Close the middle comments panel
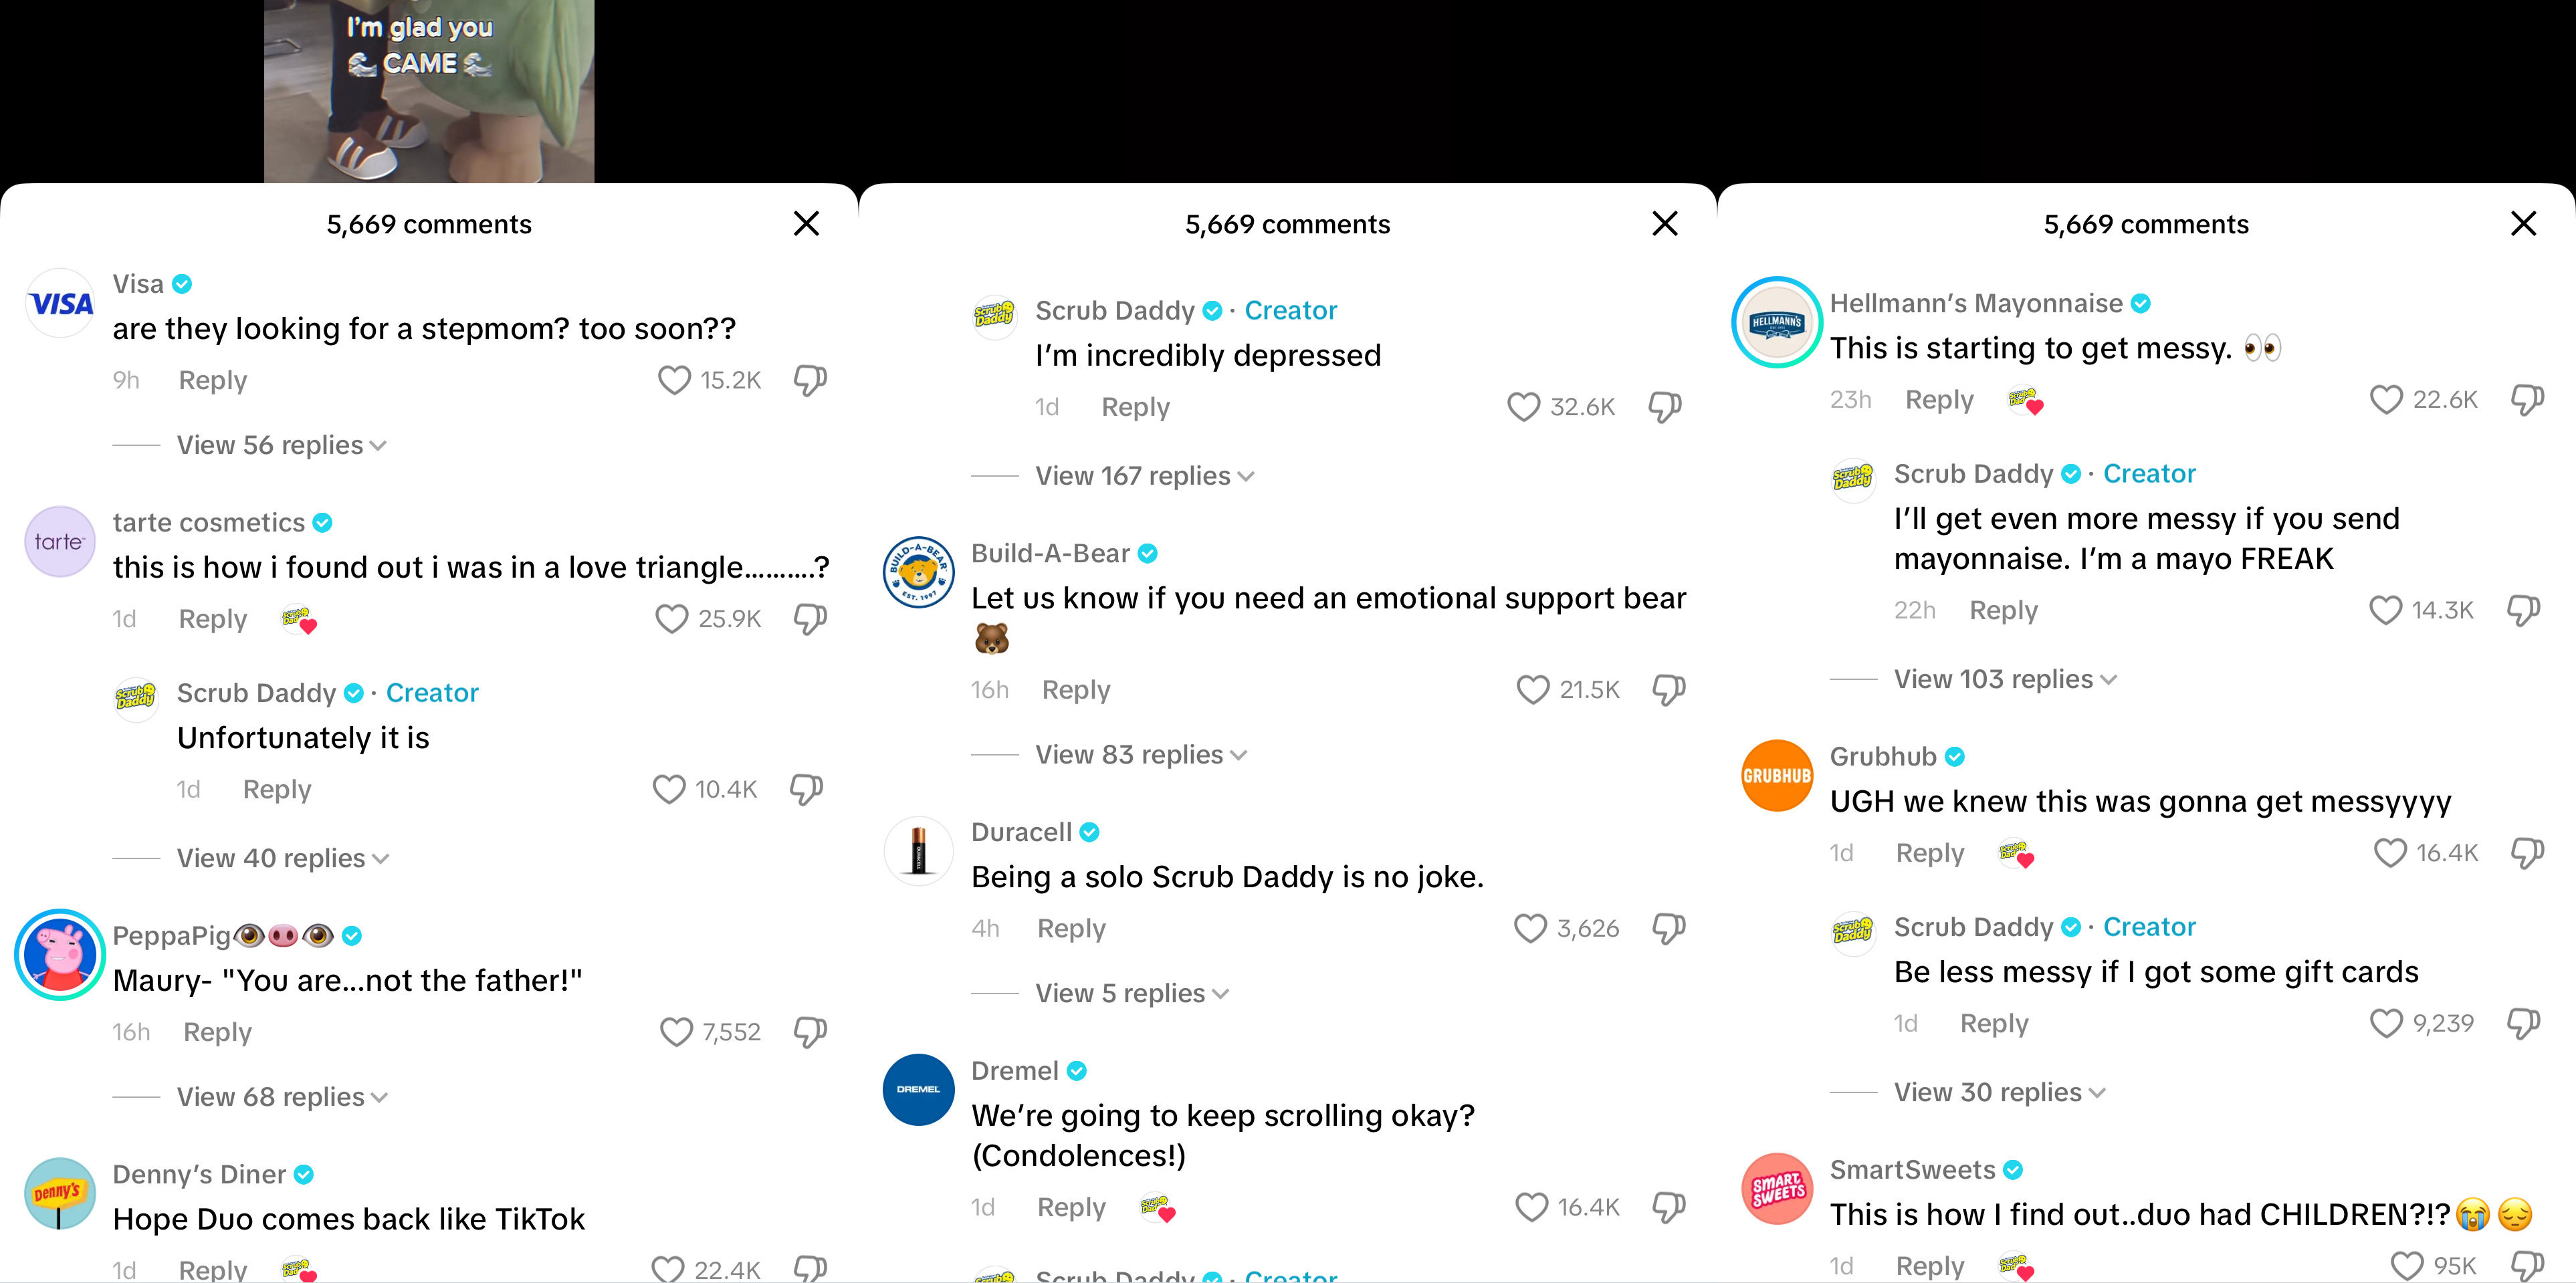The width and height of the screenshot is (2576, 1283). point(1665,223)
